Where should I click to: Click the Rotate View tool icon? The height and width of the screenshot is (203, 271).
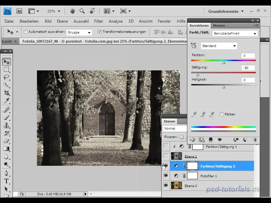(92, 11)
